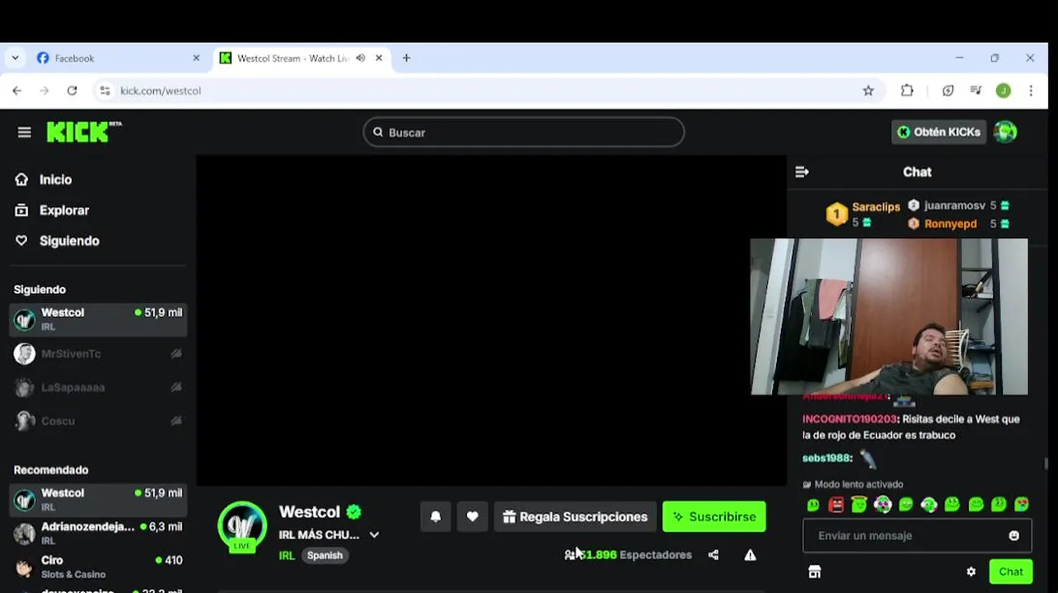The image size is (1058, 593).
Task: Click the sebs1988 chat username
Action: [826, 458]
